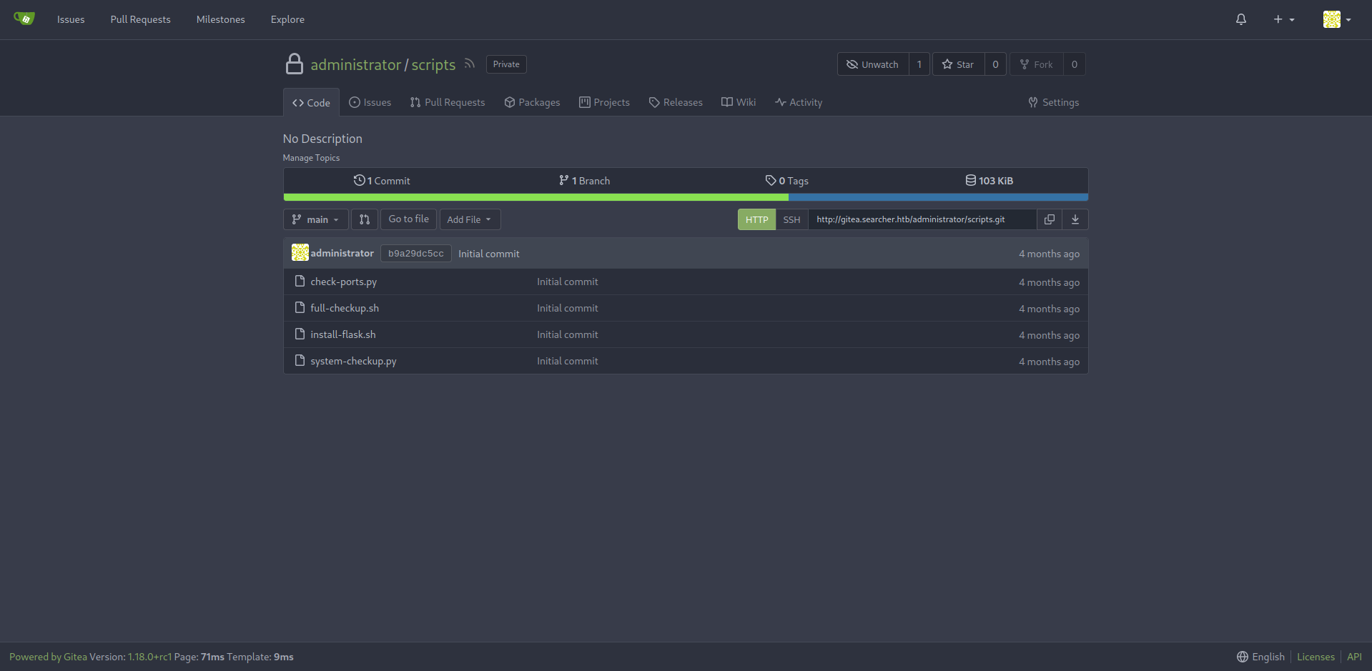View the 0 Tags list

[x=786, y=181]
